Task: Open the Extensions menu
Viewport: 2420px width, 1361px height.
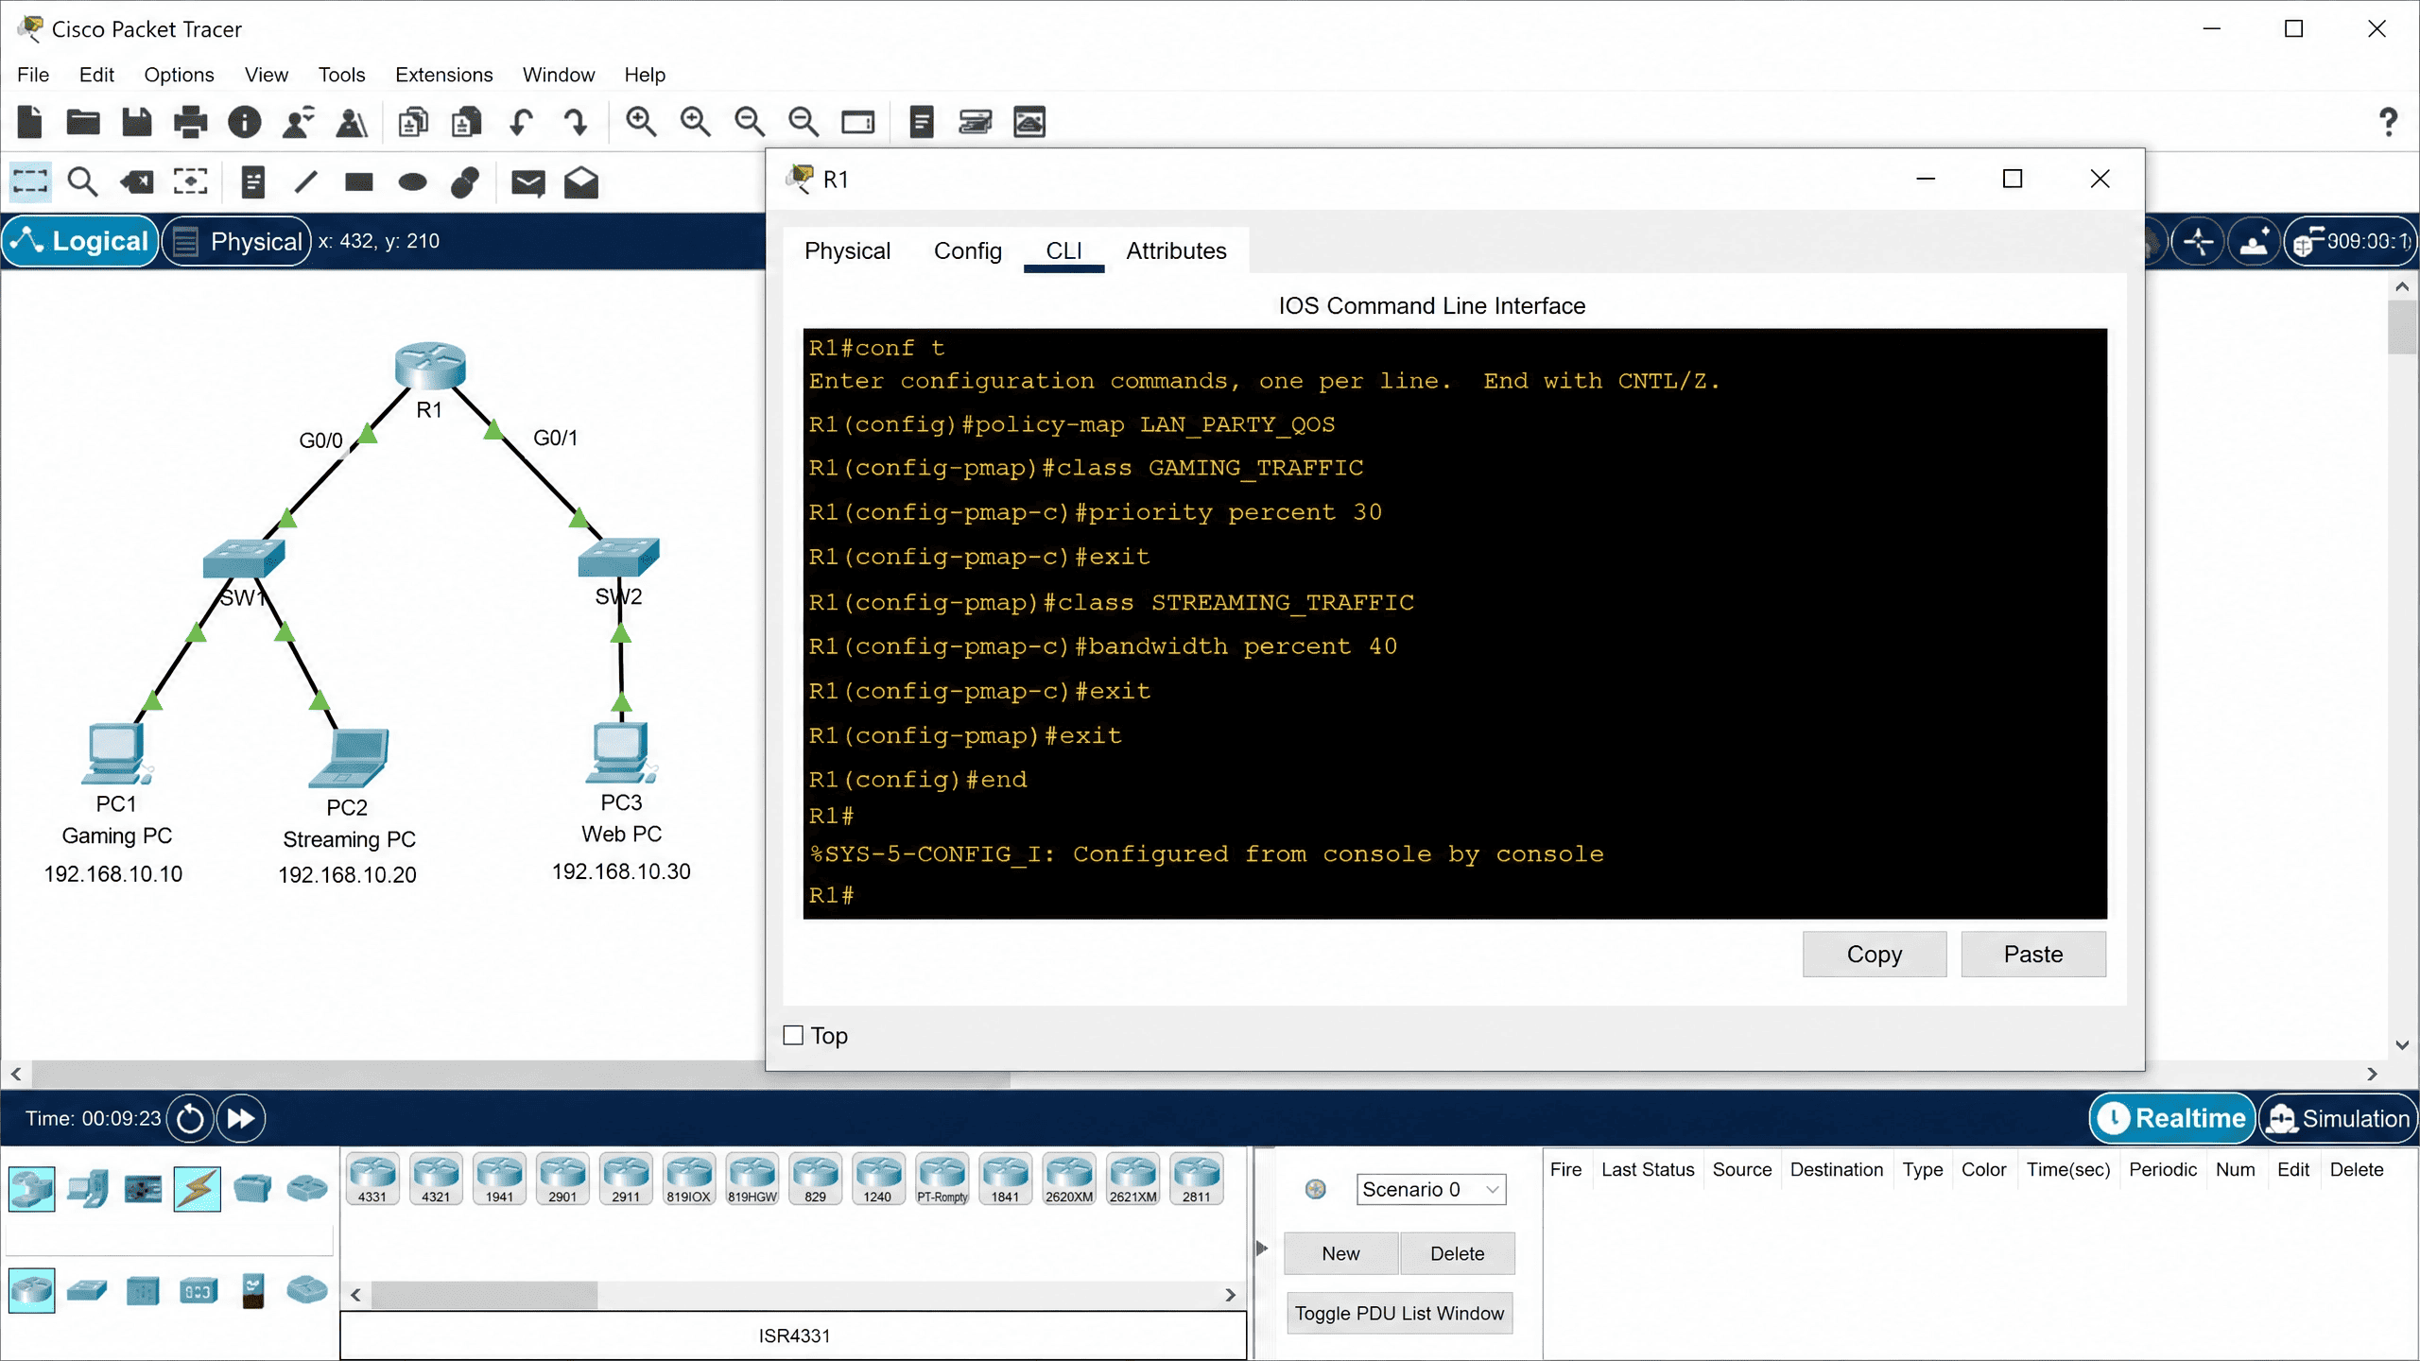Action: point(443,75)
